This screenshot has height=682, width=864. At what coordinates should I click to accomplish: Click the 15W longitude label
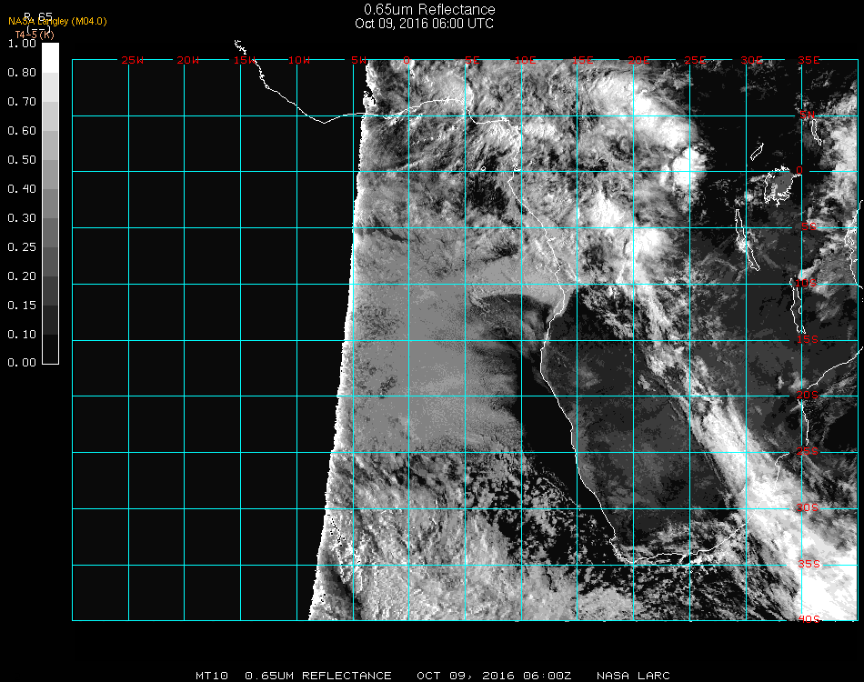(244, 60)
